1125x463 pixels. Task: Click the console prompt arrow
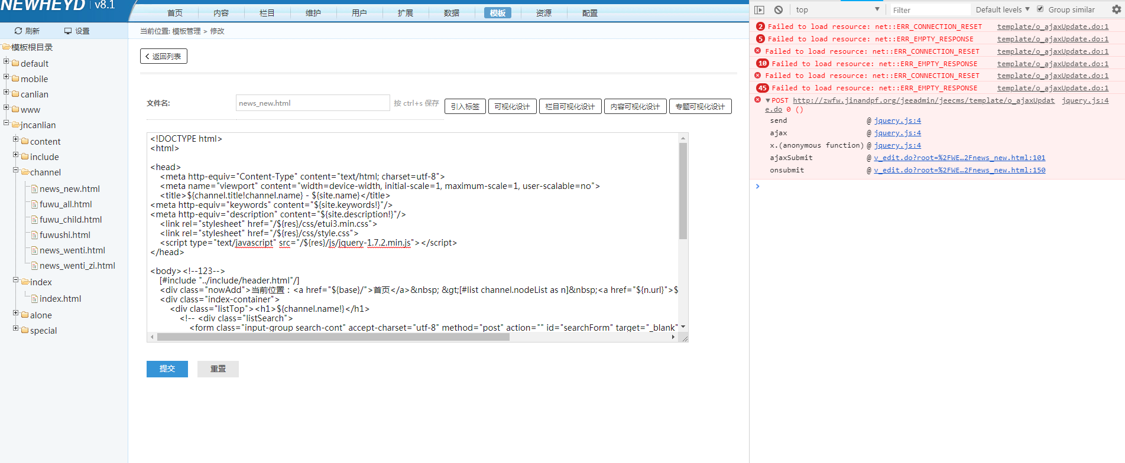pos(757,186)
